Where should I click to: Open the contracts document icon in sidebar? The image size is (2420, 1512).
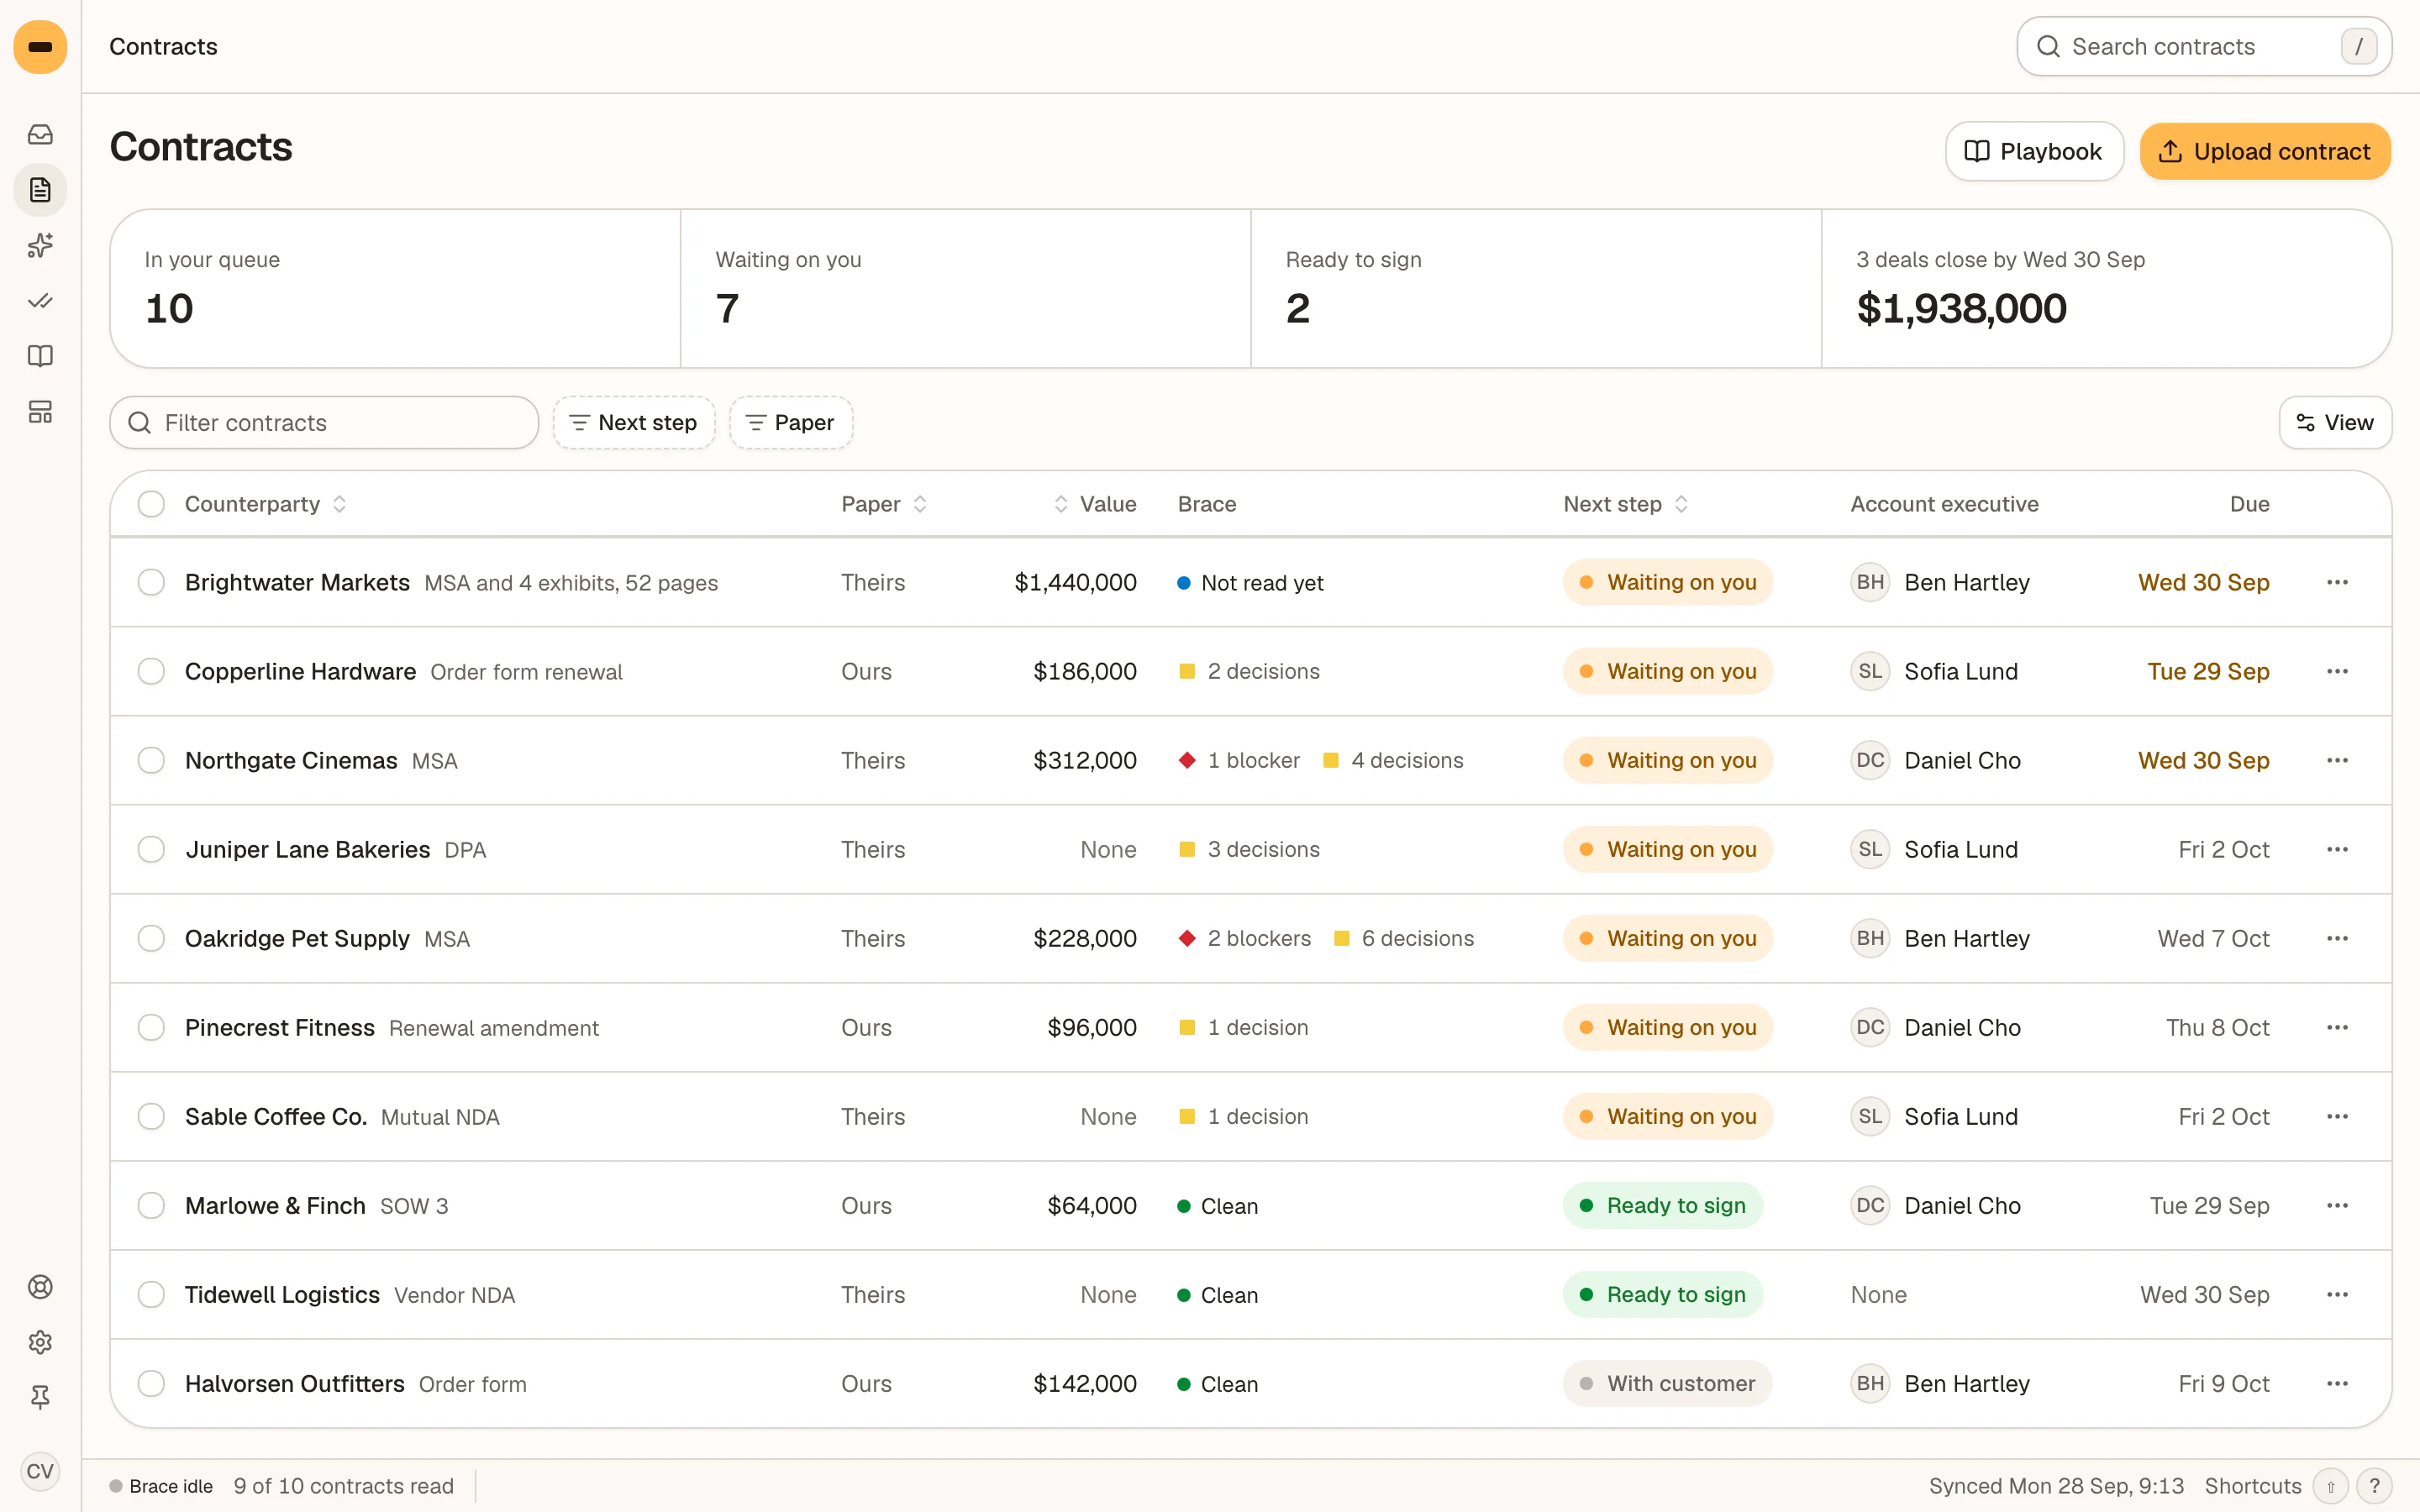point(40,190)
